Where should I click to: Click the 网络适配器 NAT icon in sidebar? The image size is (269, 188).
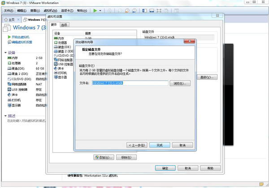[x=9, y=84]
